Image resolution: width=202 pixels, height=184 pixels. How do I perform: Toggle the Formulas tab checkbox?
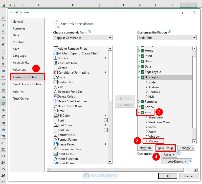142,102
